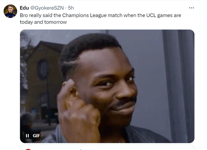Open Edu's display name profile link

click(24, 8)
